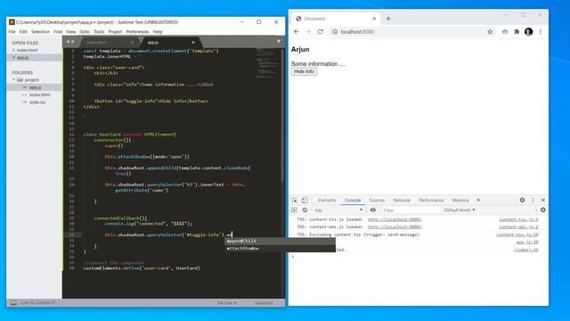Screen dimensions: 570x321
Task: Open Chrome's three-dot menu
Action: (x=541, y=32)
